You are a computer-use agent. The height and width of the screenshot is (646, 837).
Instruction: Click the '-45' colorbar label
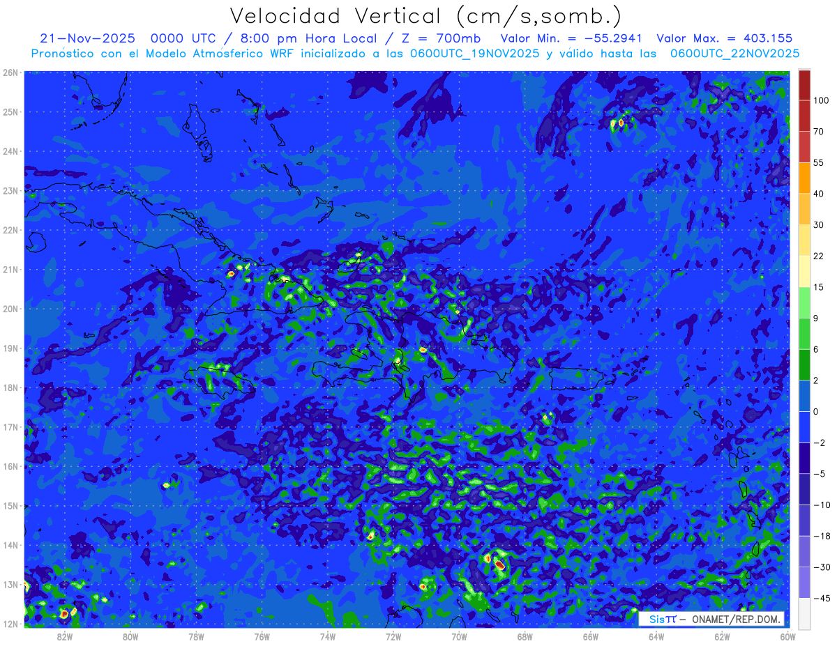pyautogui.click(x=822, y=598)
